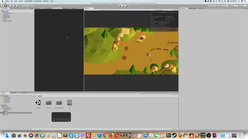This screenshot has width=248, height=139.
Task: Open the Edit menu
Action: [x=15, y=1]
